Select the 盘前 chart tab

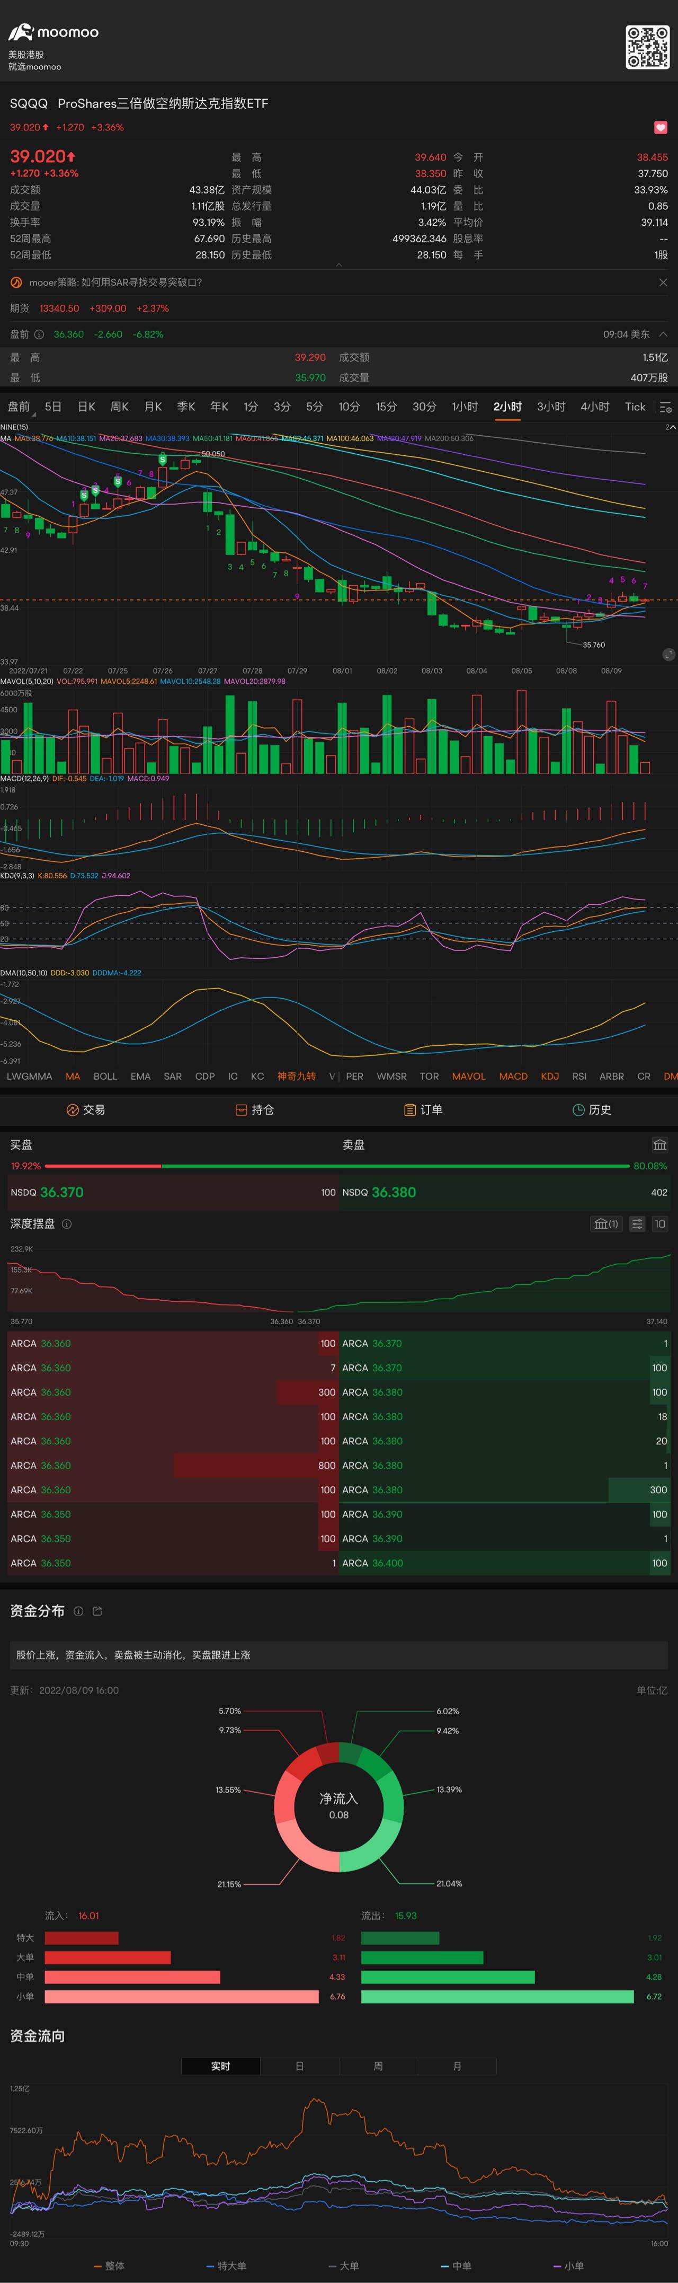click(19, 407)
